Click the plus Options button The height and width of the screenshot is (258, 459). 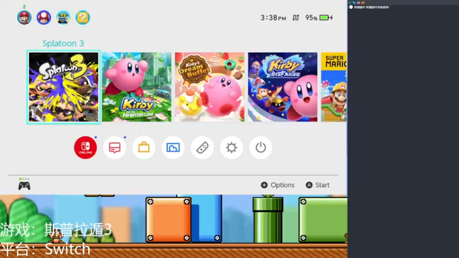point(278,185)
